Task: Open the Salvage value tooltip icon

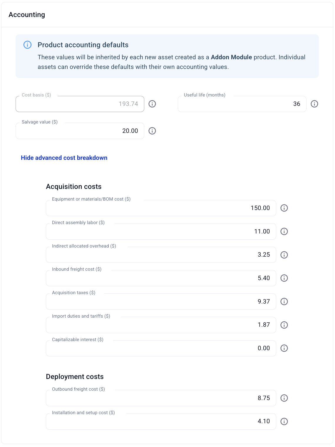Action: [x=152, y=131]
